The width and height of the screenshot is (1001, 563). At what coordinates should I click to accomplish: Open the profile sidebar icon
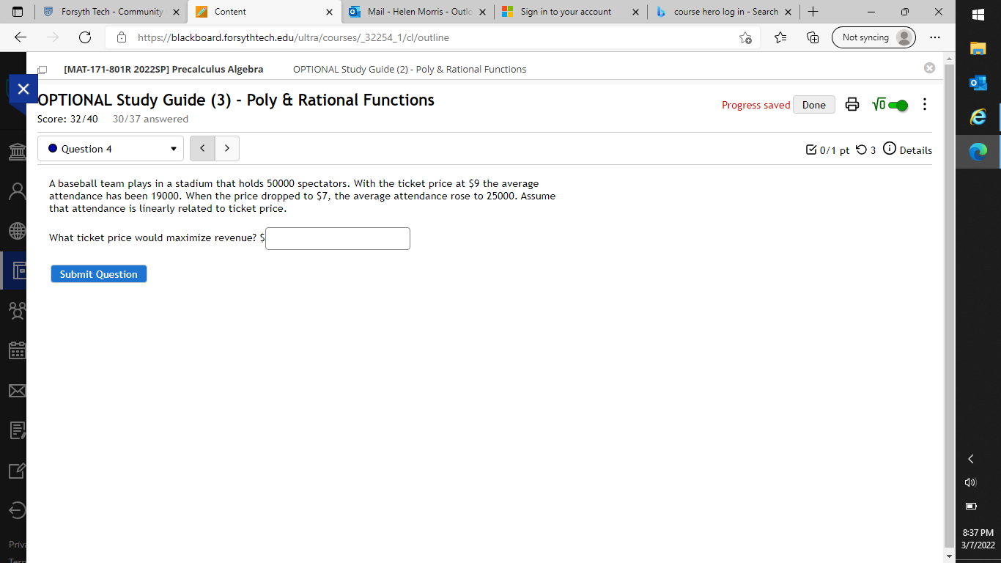click(16, 191)
